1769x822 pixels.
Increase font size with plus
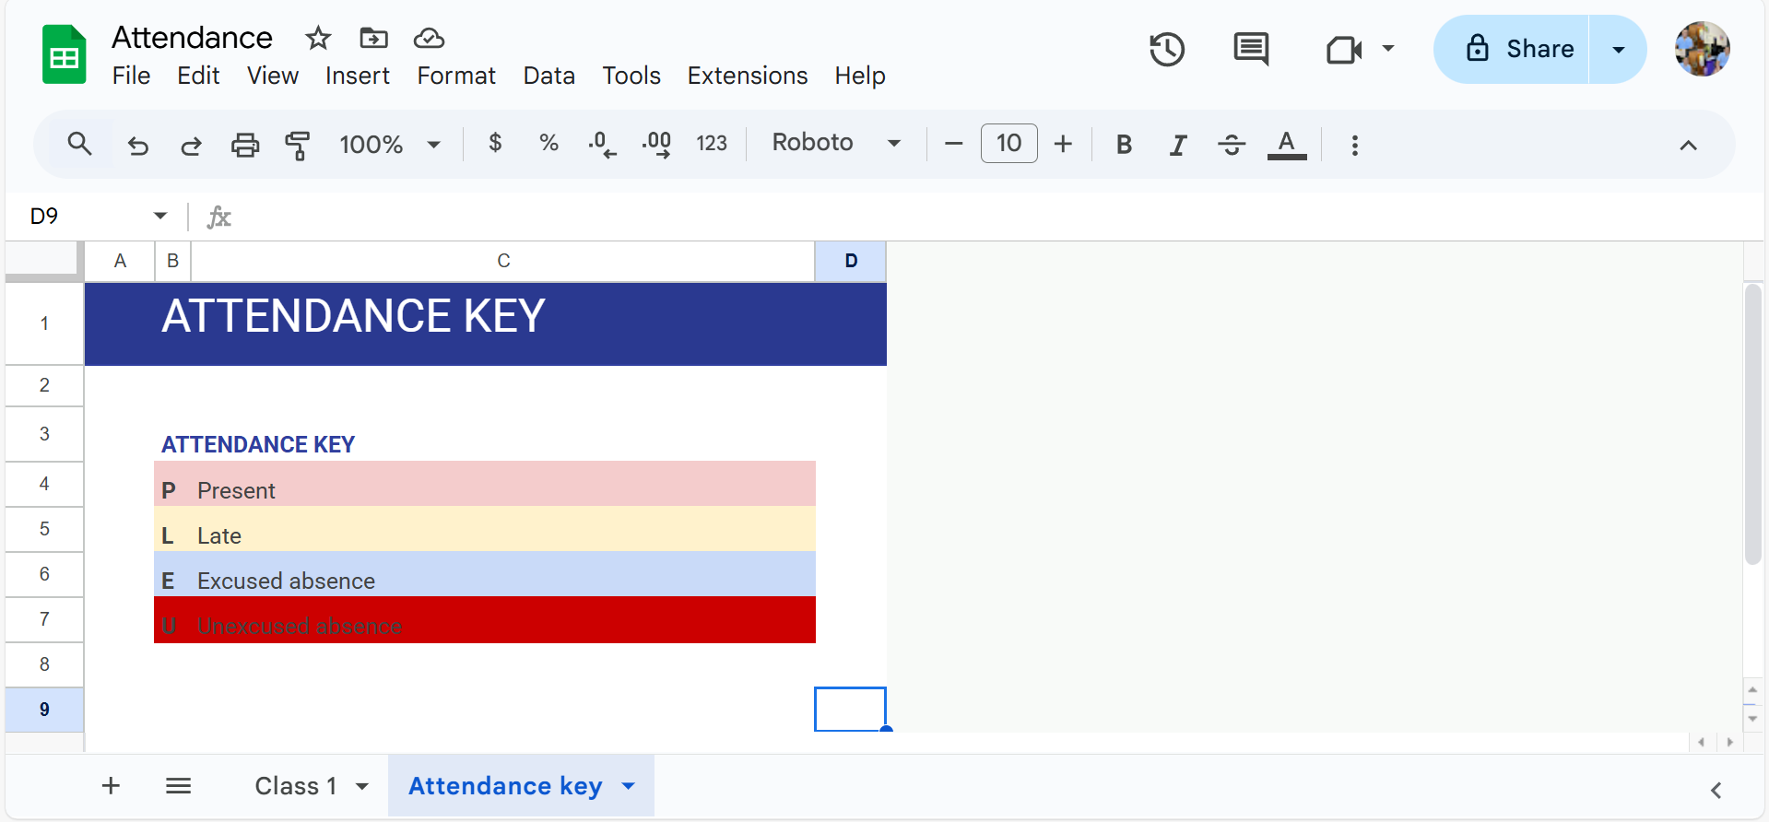click(1063, 144)
